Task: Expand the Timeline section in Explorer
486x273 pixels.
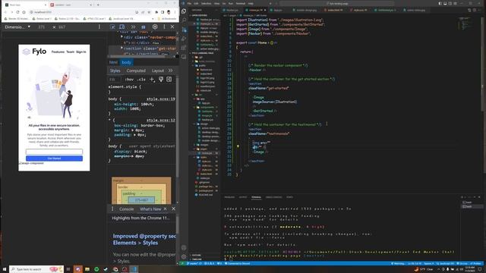Action: (x=197, y=259)
